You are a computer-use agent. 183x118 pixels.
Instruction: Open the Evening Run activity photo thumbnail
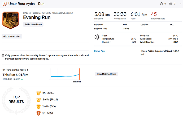(11, 20)
